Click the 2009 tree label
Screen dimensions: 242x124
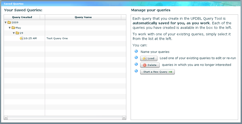pos(15,22)
